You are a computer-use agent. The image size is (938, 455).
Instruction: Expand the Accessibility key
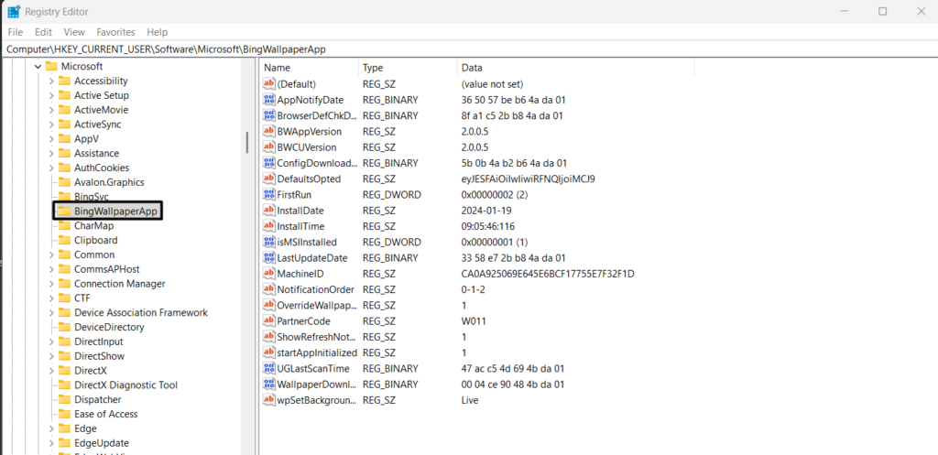click(51, 81)
